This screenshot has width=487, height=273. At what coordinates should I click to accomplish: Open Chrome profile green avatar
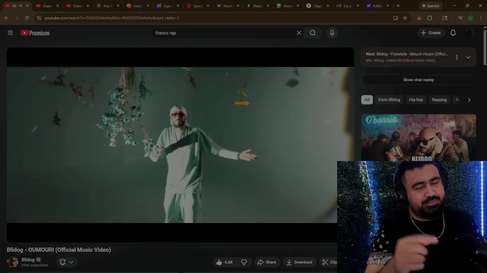[471, 18]
